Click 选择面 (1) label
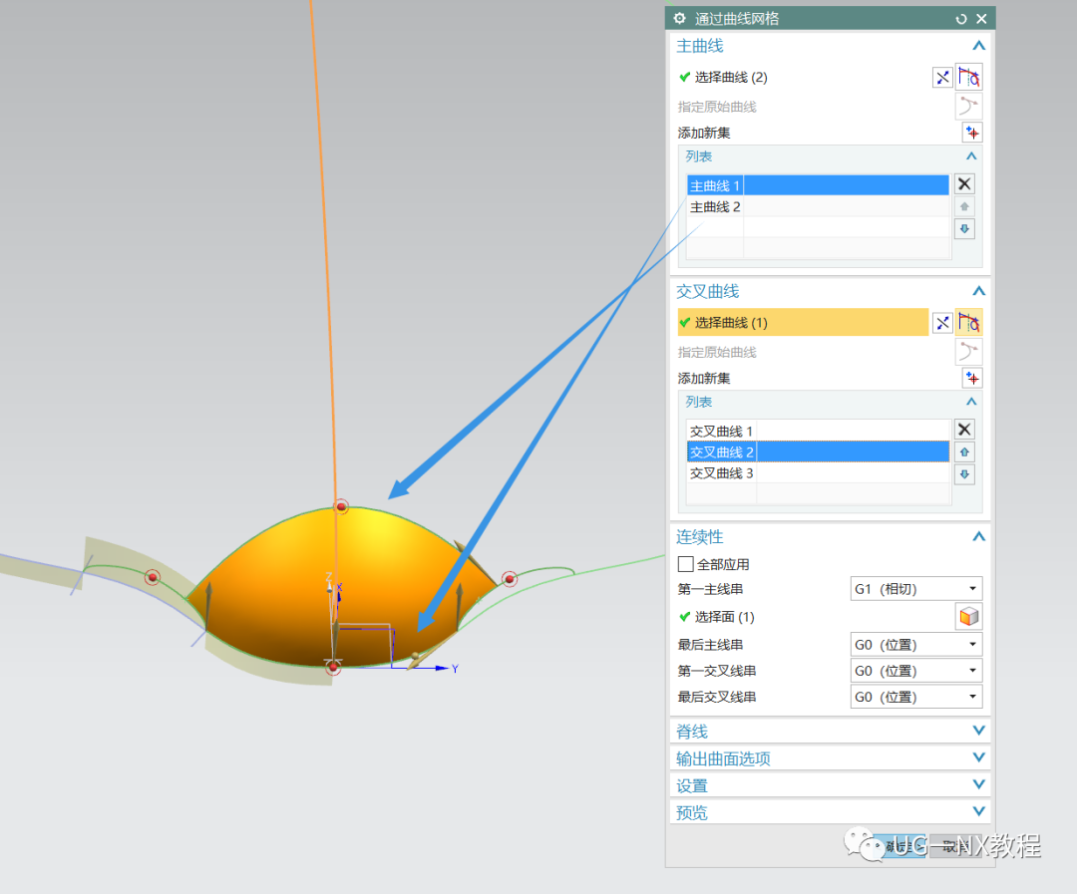 (724, 617)
